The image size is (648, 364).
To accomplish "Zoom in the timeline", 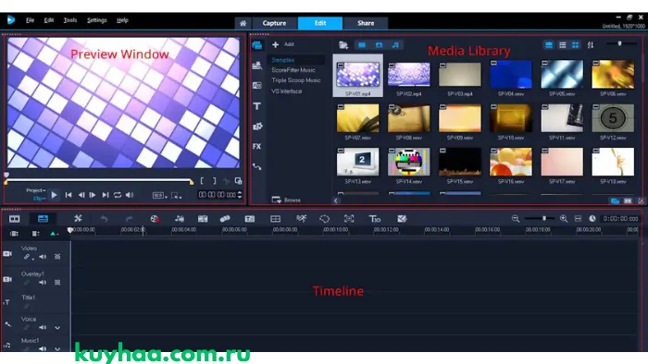I will pyautogui.click(x=563, y=218).
